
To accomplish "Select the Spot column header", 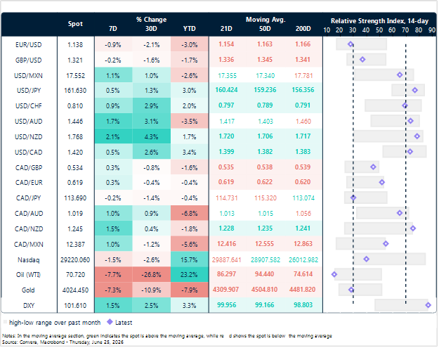I will 76,24.
